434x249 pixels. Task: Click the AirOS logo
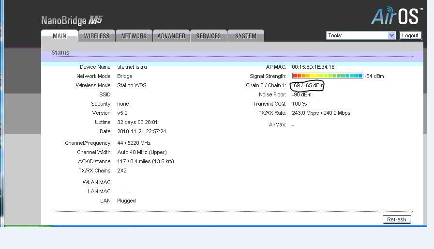[396, 16]
